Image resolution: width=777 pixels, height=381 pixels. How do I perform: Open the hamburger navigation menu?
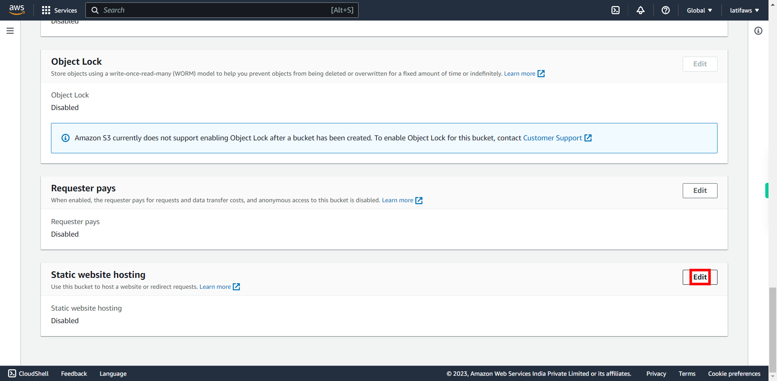[x=10, y=31]
